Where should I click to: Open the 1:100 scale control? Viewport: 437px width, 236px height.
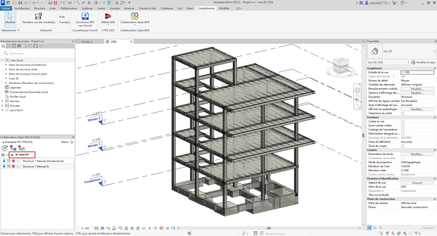click(84, 228)
